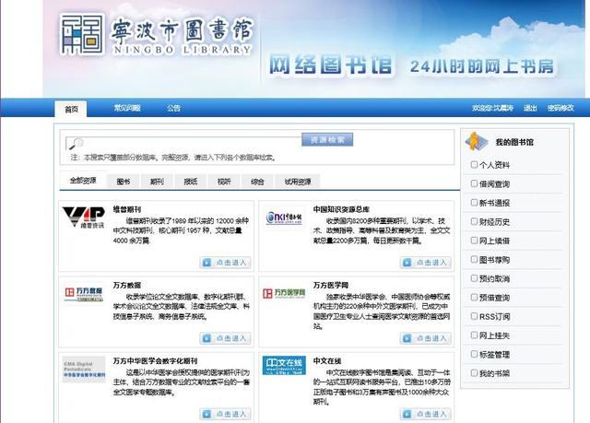590x423 pixels.
Task: Click the 万方中华医学会数字化期刊 title
Action: [x=156, y=361]
